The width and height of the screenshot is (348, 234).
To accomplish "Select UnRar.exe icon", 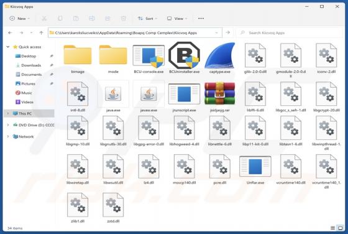I will tap(255, 166).
